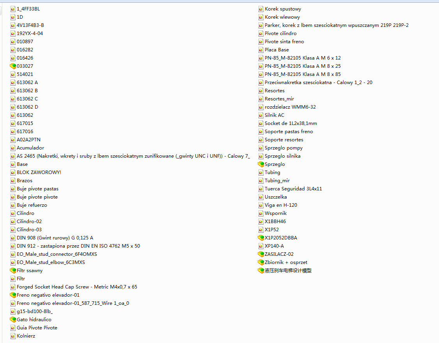
Task: Click the part icon for rozdzielacz WMM6-32
Action: tap(261, 107)
